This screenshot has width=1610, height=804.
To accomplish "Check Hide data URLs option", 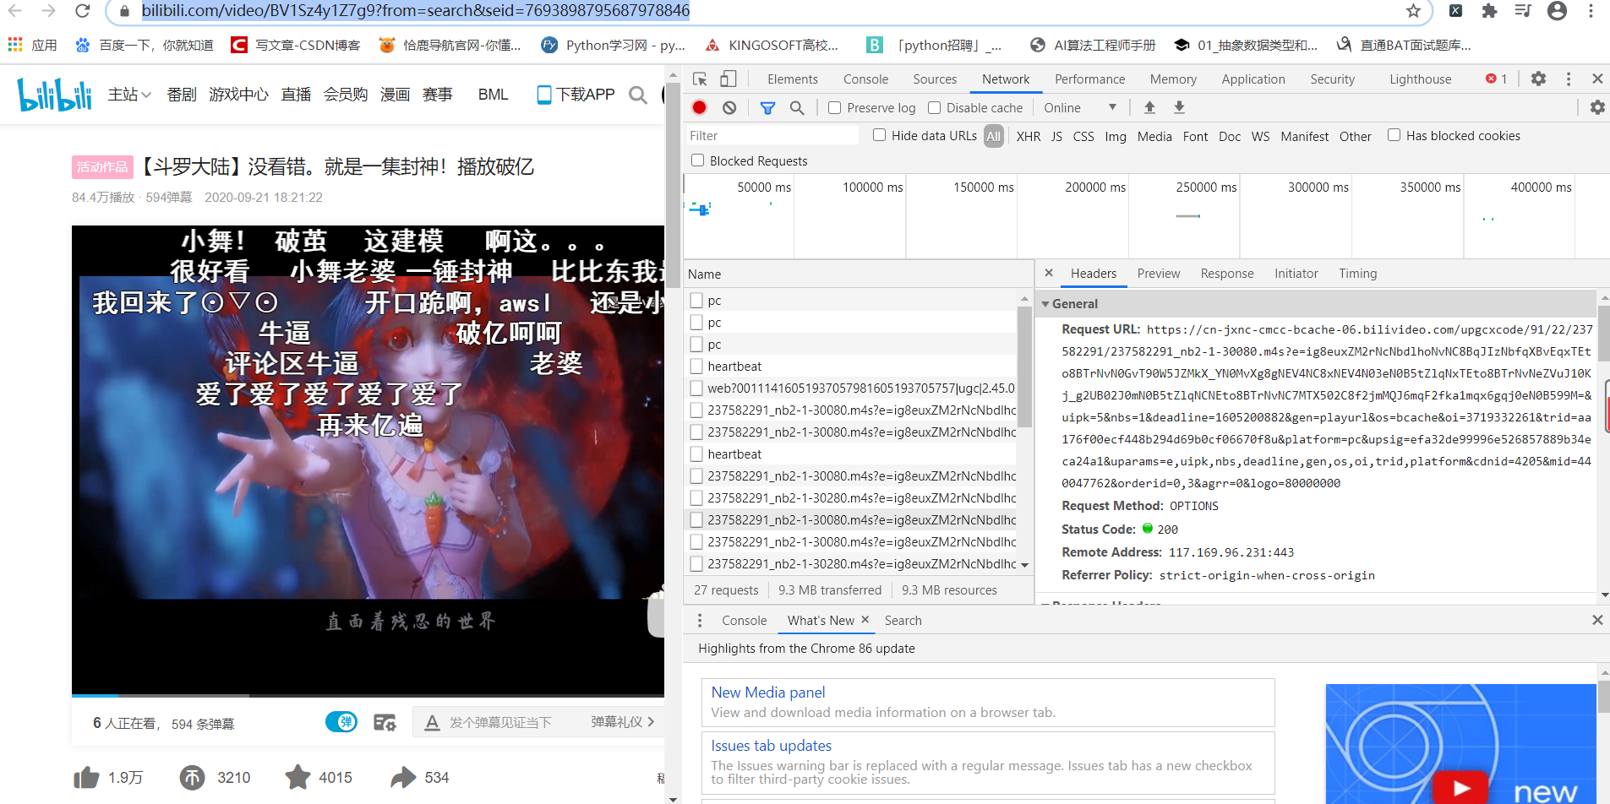I will tap(879, 135).
